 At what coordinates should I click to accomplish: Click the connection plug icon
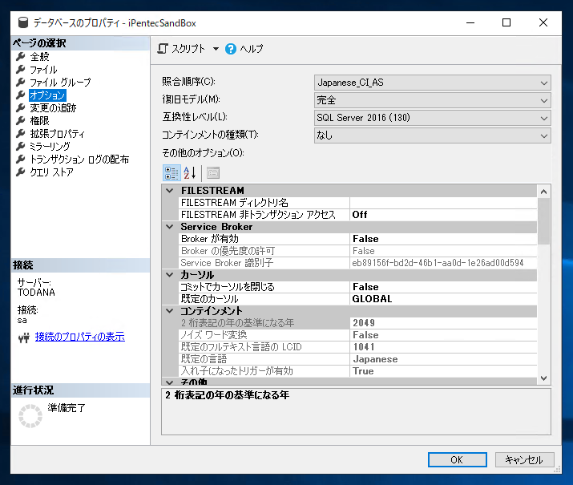(x=24, y=337)
